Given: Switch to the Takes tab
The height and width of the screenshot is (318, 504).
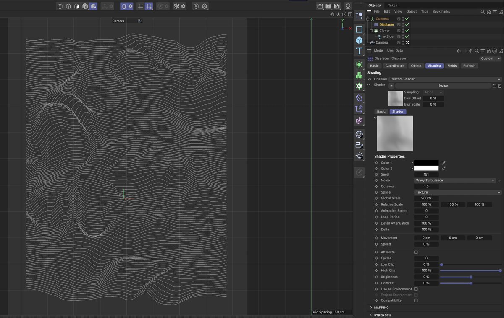Looking at the screenshot, I should tap(392, 5).
